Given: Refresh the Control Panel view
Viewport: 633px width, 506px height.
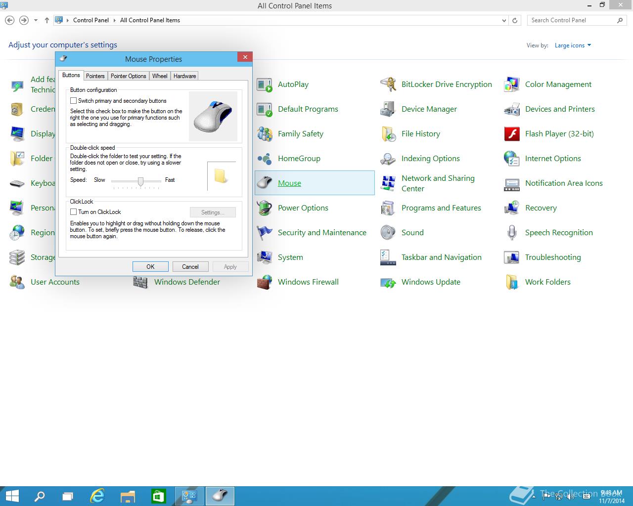Looking at the screenshot, I should point(515,21).
